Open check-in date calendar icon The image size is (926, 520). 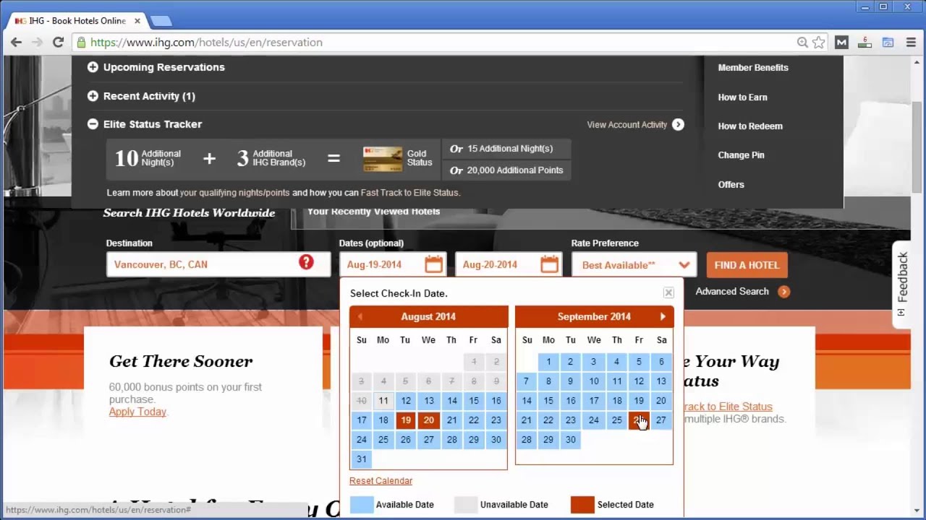point(433,264)
